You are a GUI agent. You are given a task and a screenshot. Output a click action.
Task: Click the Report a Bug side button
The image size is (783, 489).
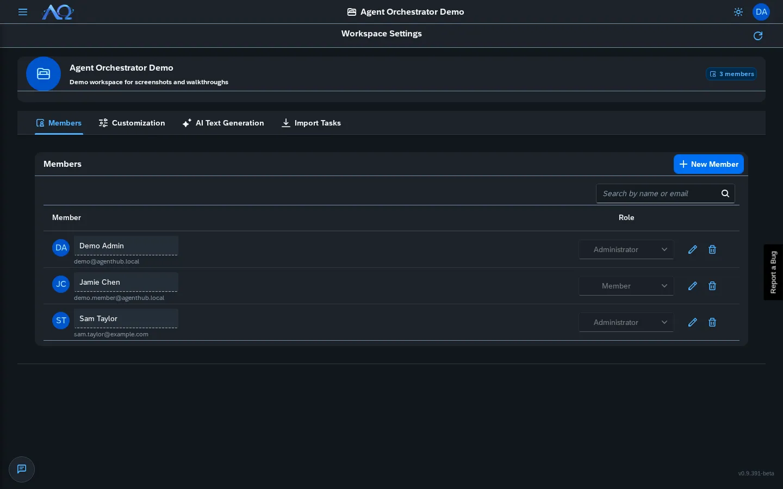pos(773,272)
